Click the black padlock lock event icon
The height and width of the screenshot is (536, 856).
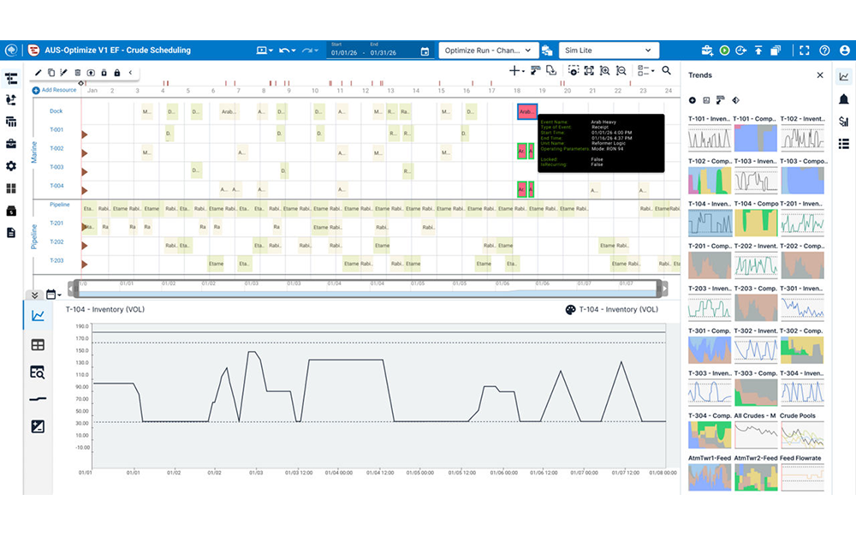click(116, 73)
